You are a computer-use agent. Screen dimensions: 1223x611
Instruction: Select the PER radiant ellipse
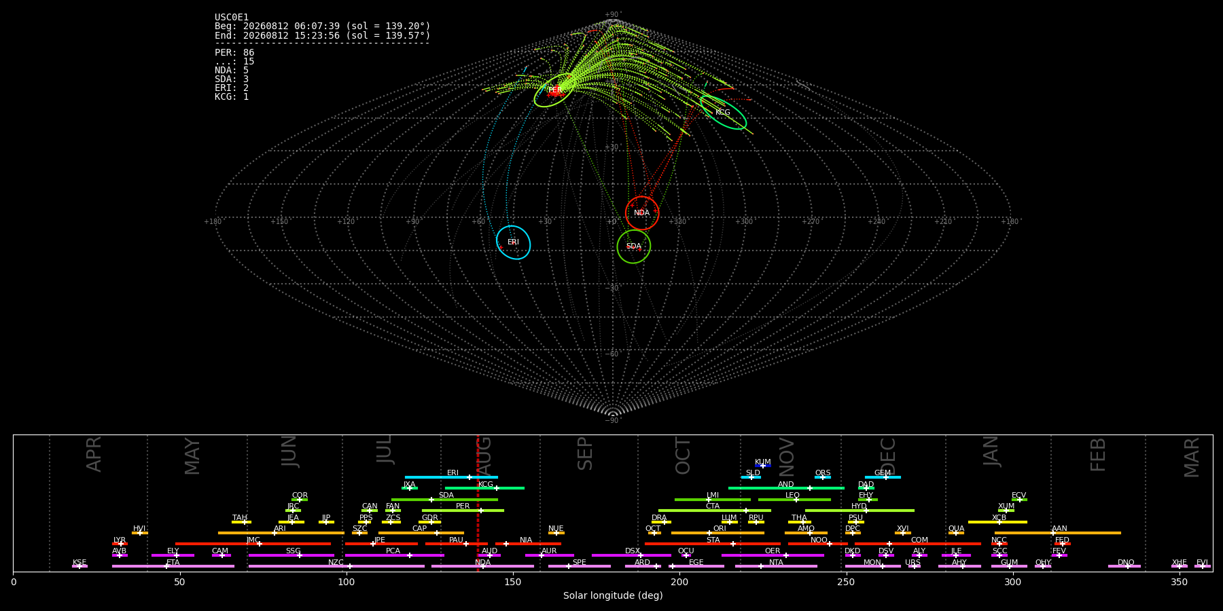(555, 90)
